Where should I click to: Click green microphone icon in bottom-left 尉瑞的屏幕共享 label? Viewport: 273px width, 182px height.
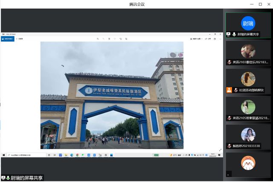(8, 178)
